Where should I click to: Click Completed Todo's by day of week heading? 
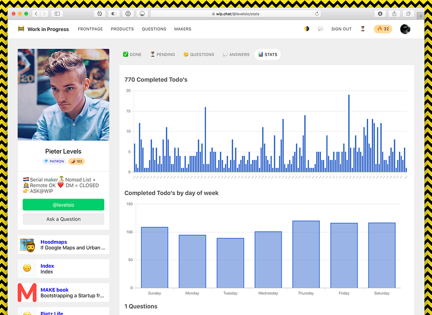[171, 193]
